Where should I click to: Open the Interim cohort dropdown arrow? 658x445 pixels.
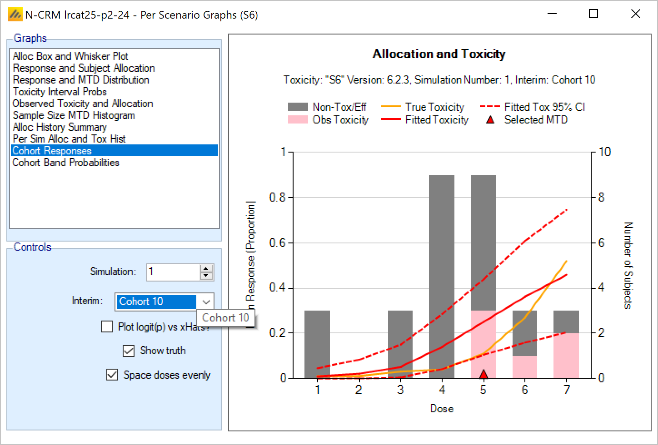click(206, 302)
